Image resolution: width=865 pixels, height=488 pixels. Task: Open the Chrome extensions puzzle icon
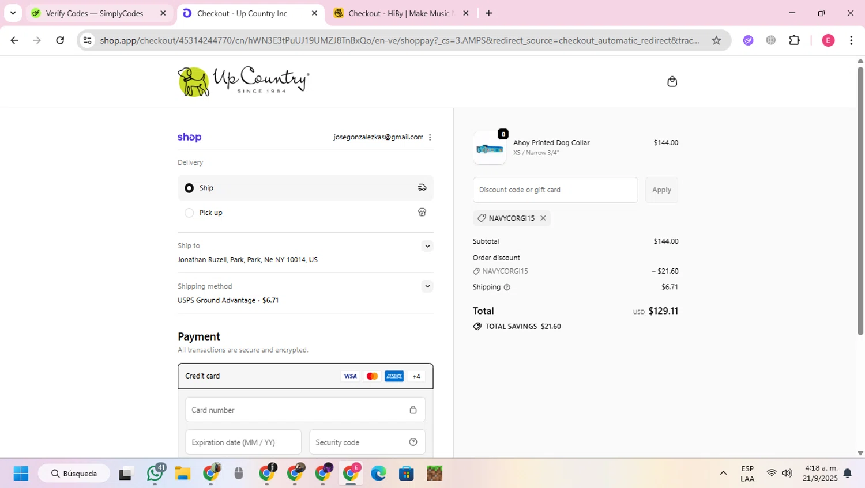pos(794,40)
